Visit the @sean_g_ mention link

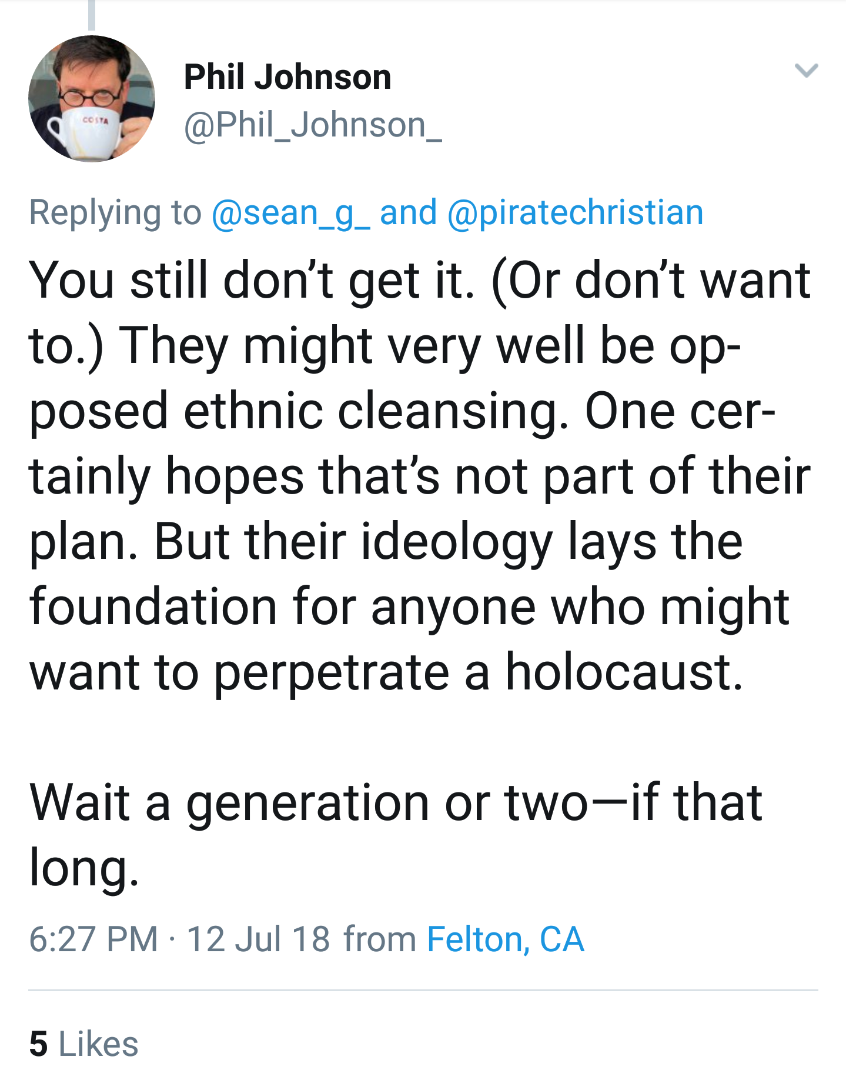(290, 212)
